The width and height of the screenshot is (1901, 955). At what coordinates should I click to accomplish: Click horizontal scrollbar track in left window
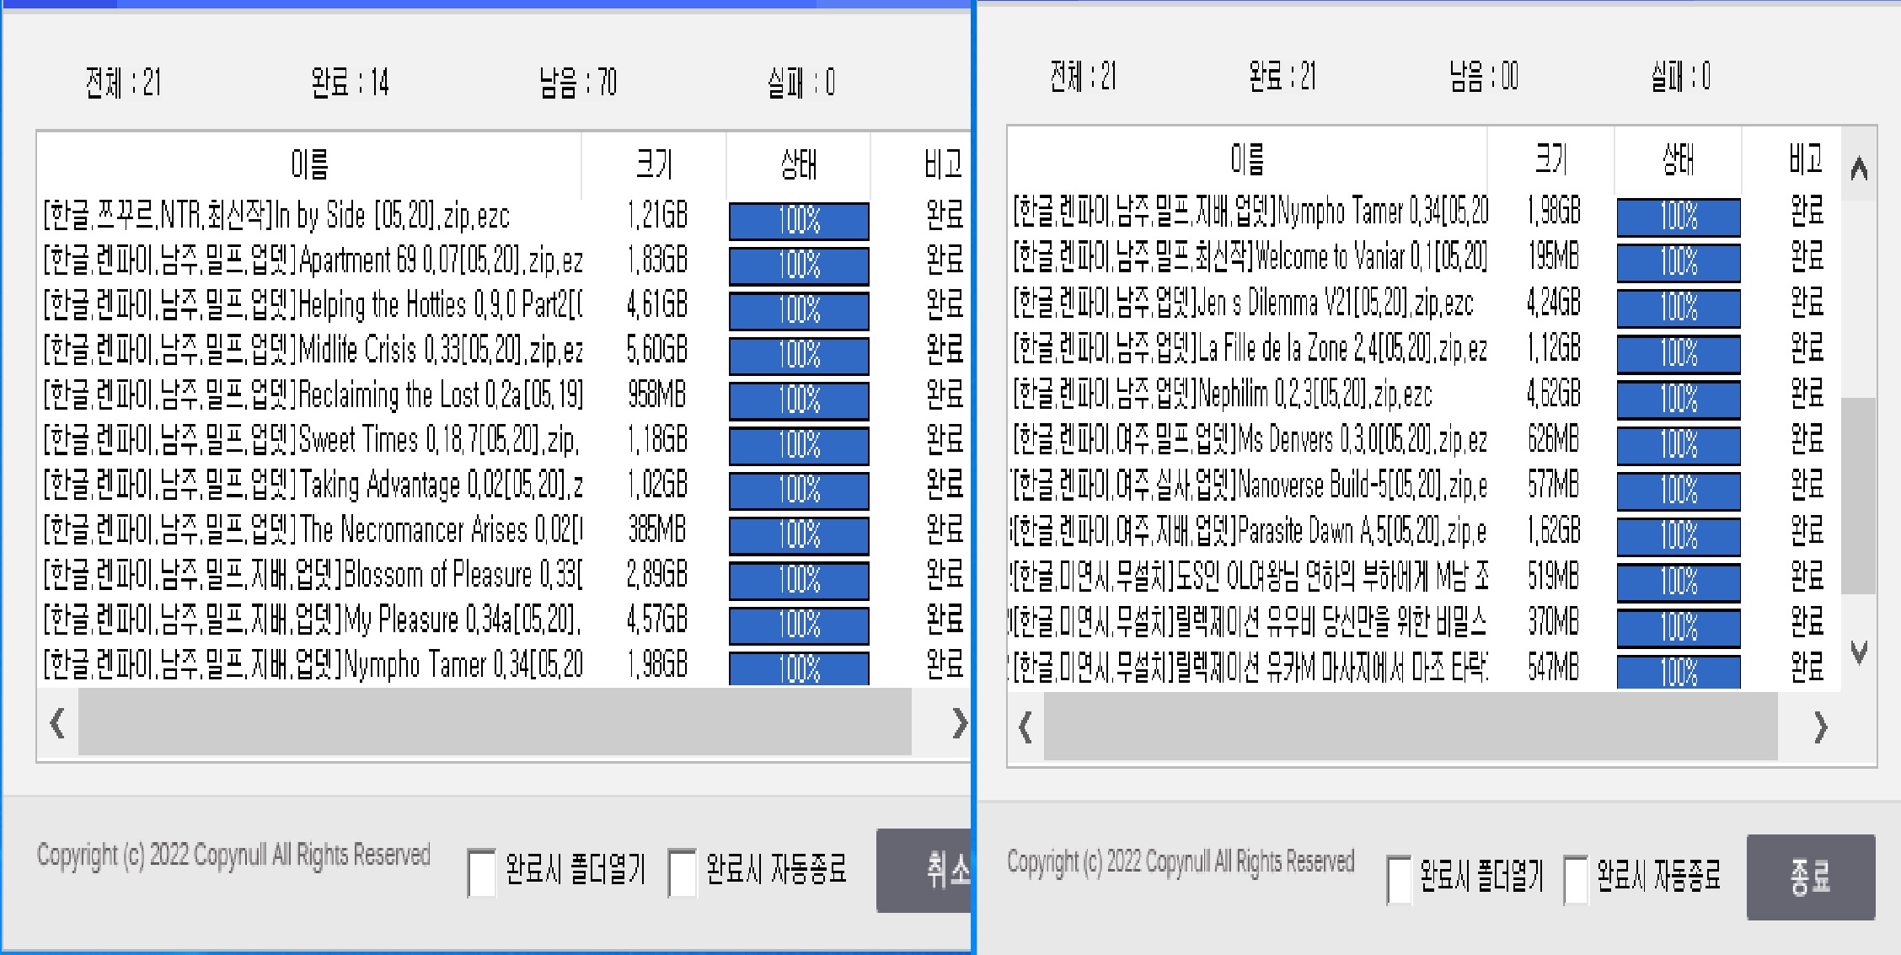click(495, 722)
